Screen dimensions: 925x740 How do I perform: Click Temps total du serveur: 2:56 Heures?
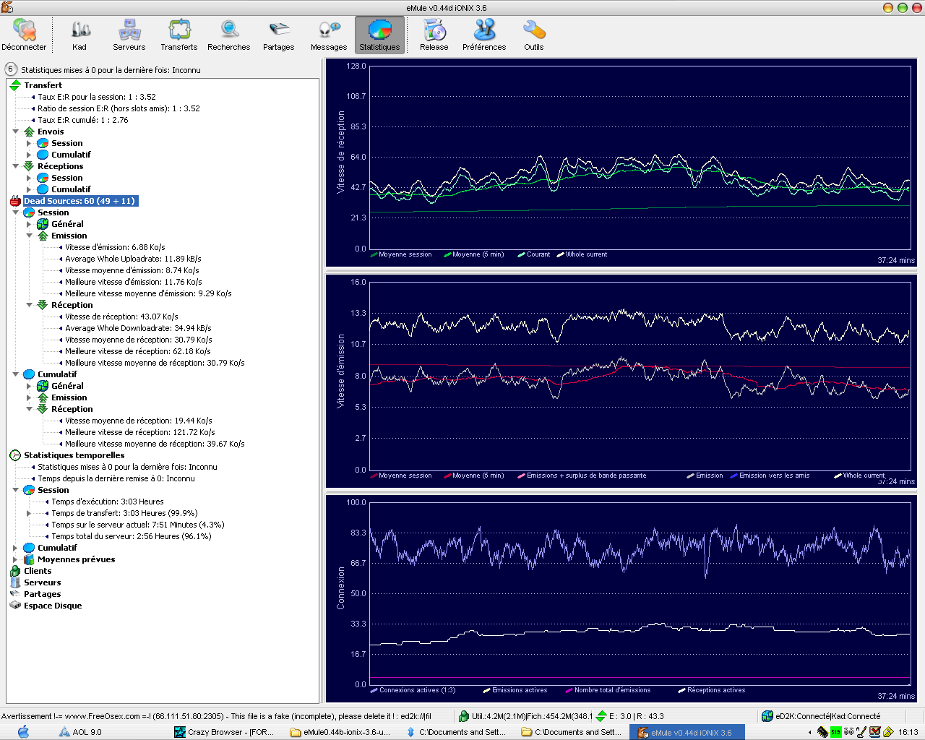coord(132,536)
